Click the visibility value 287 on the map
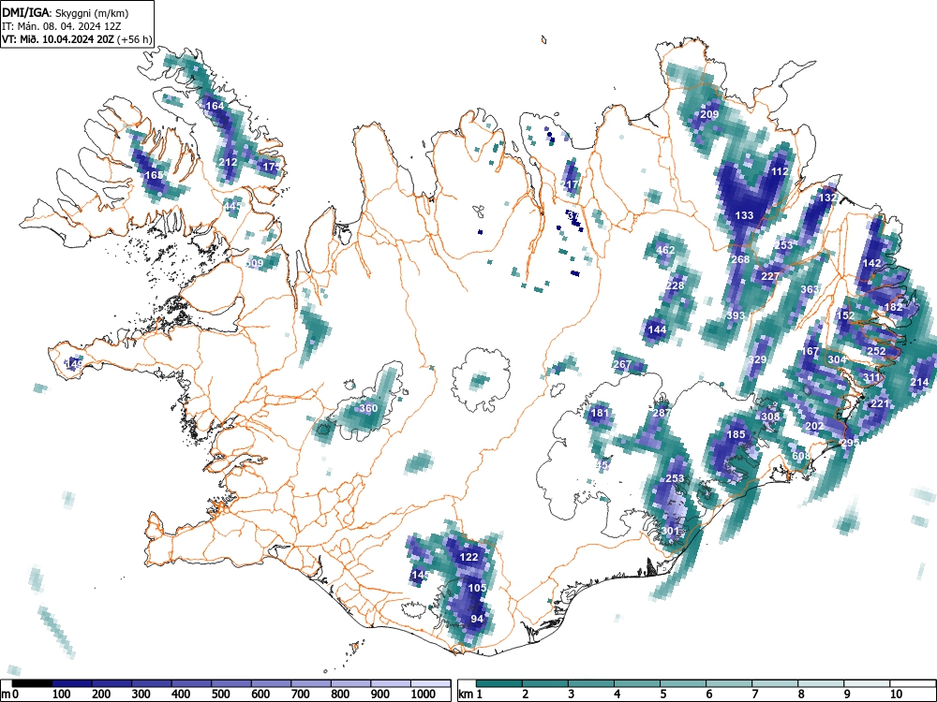Image resolution: width=937 pixels, height=702 pixels. point(662,413)
